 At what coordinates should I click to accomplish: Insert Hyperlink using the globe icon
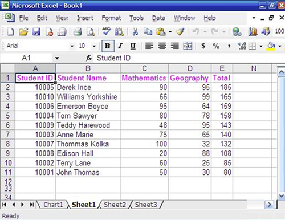pyautogui.click(x=237, y=31)
